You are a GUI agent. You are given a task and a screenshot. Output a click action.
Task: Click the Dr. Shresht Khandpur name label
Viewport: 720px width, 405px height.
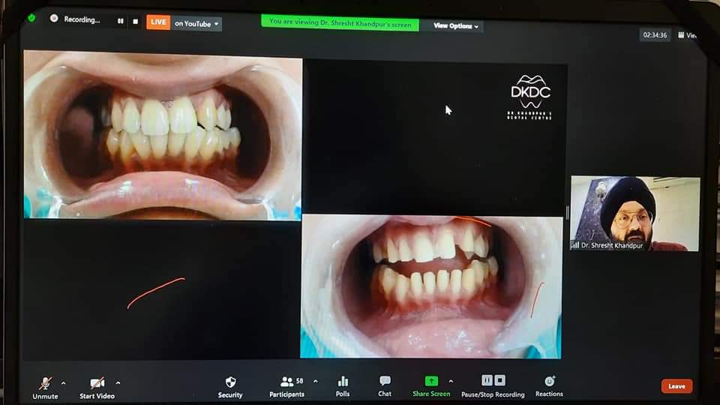[x=612, y=246]
